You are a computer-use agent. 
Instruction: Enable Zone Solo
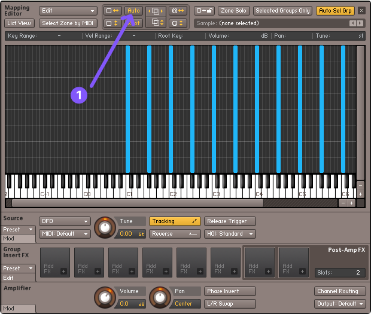click(234, 11)
